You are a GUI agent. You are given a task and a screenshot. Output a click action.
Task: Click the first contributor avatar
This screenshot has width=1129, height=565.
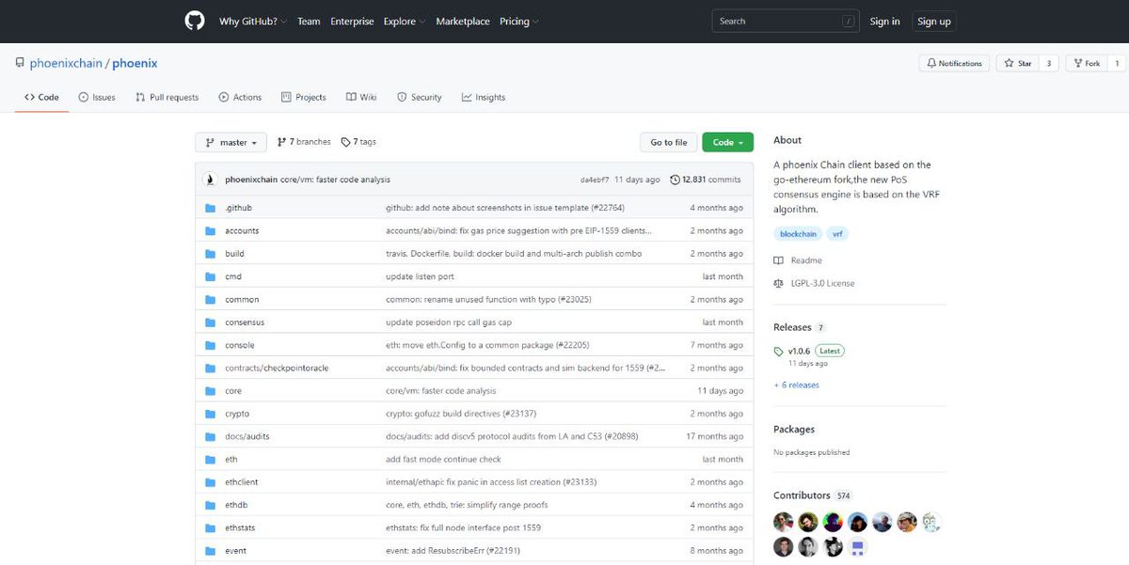[x=784, y=522]
